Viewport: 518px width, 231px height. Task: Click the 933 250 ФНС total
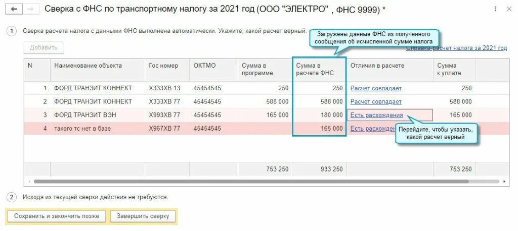pos(320,169)
